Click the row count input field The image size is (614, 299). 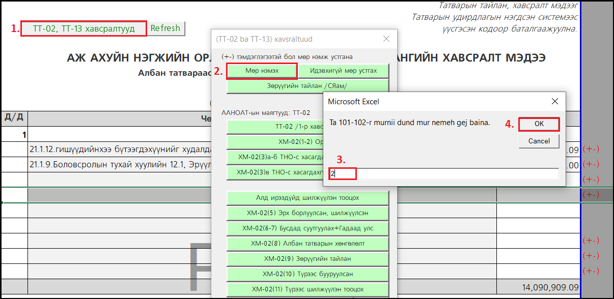443,174
